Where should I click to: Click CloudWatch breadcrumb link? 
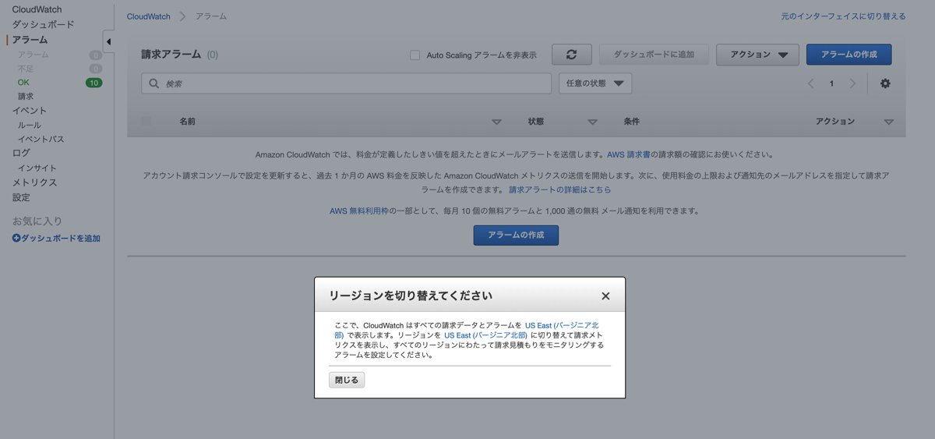click(149, 16)
